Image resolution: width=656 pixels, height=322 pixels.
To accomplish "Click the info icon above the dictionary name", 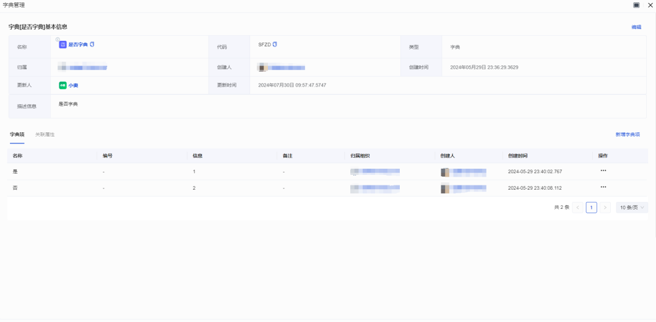I will click(58, 40).
